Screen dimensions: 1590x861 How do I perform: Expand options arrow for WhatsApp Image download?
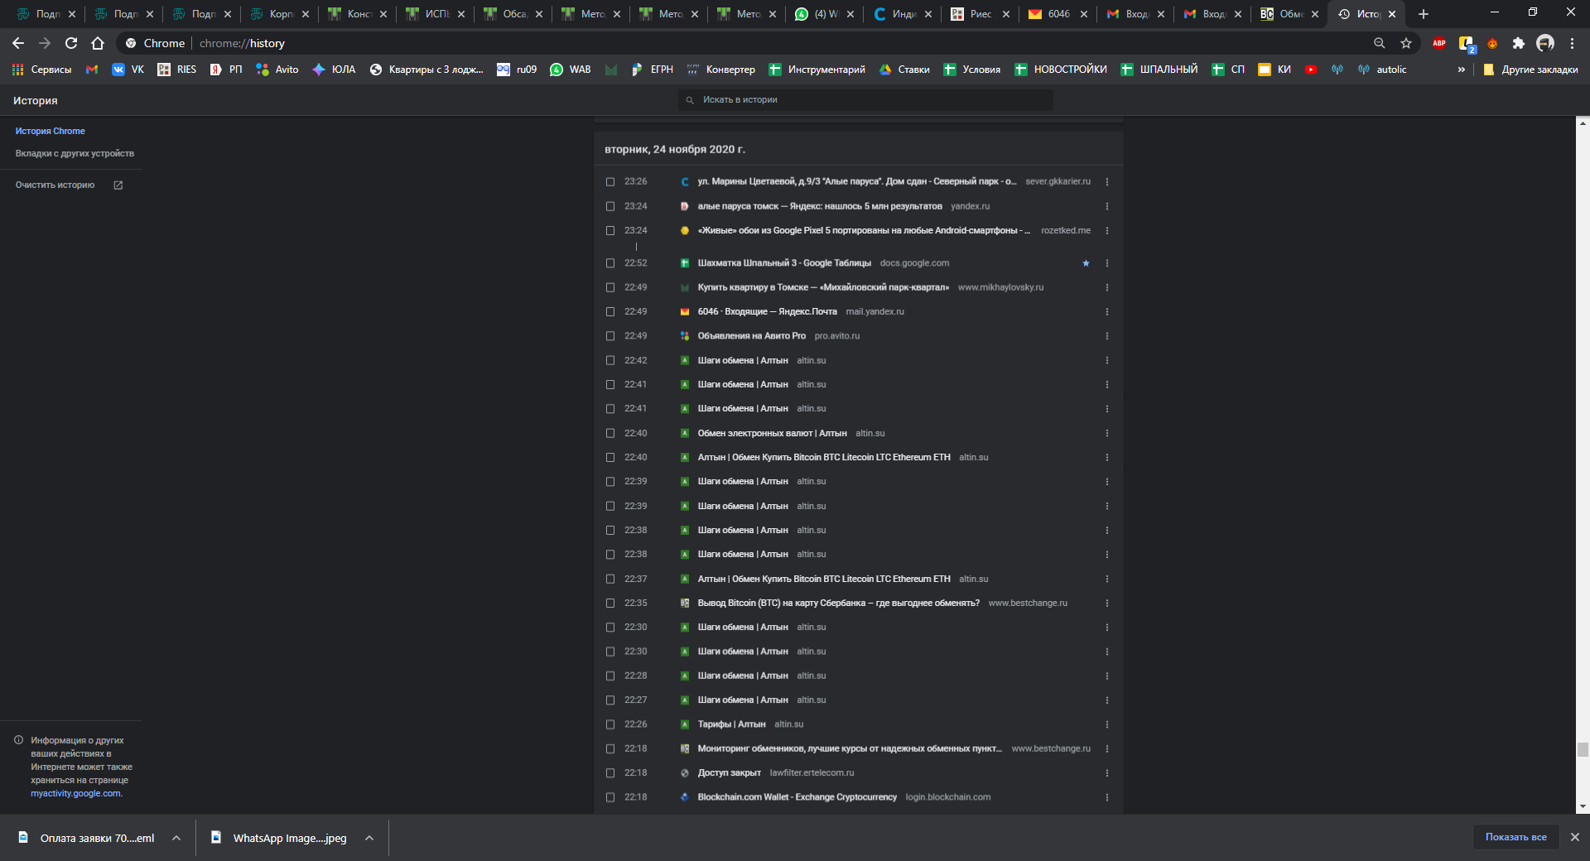click(369, 838)
